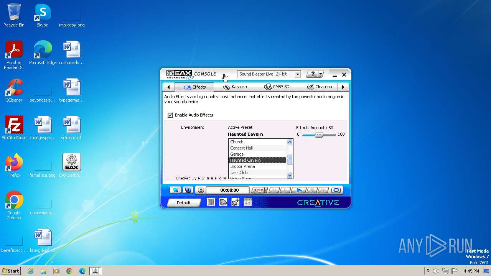Choose the Garage preset
The image size is (491, 276).
257,154
